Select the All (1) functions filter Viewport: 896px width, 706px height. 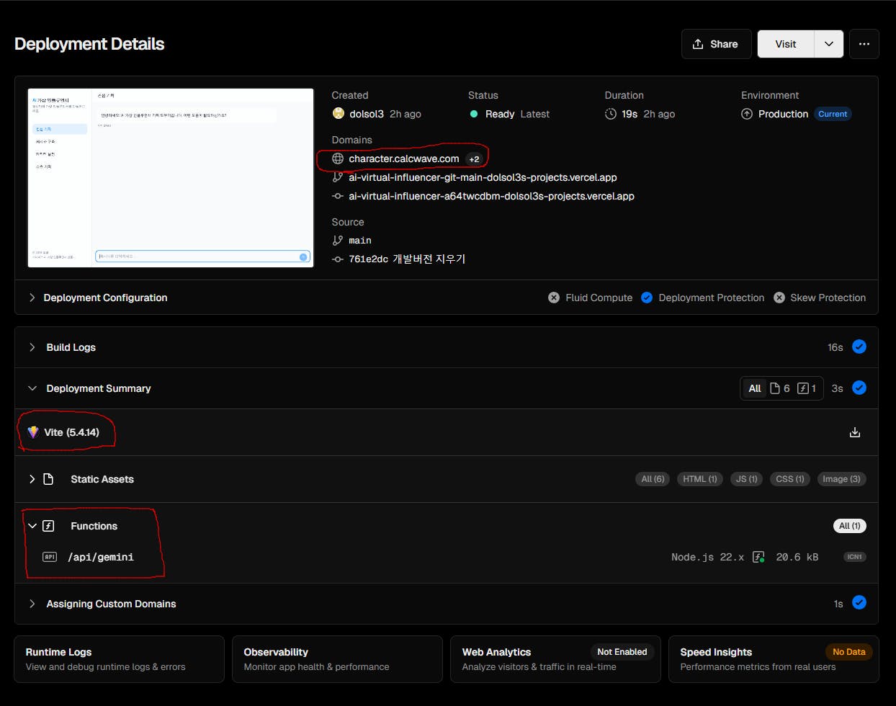coord(850,526)
